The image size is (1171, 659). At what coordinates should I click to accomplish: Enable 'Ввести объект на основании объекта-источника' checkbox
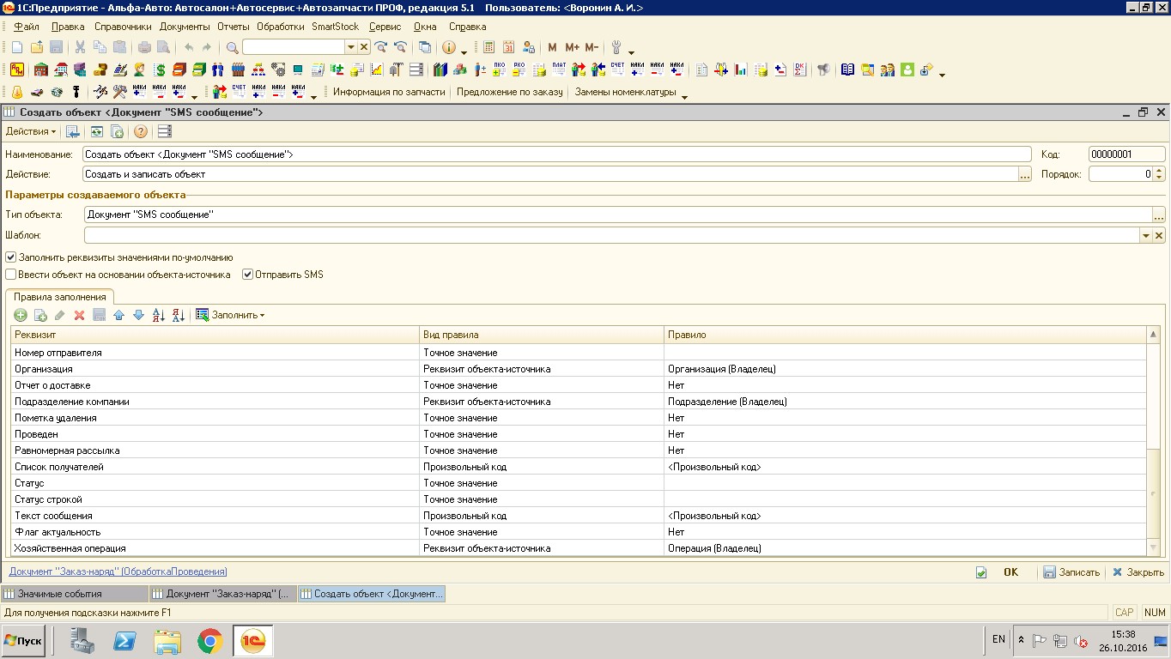[11, 275]
